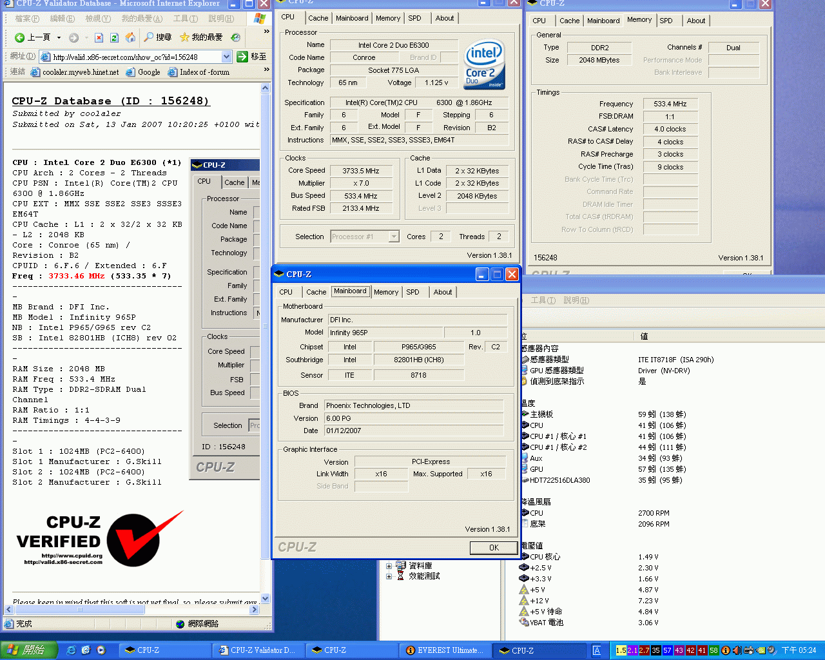Image resolution: width=825 pixels, height=660 pixels.
Task: Click the DRAM Frequency 533.4 MHz field
Action: 670,104
